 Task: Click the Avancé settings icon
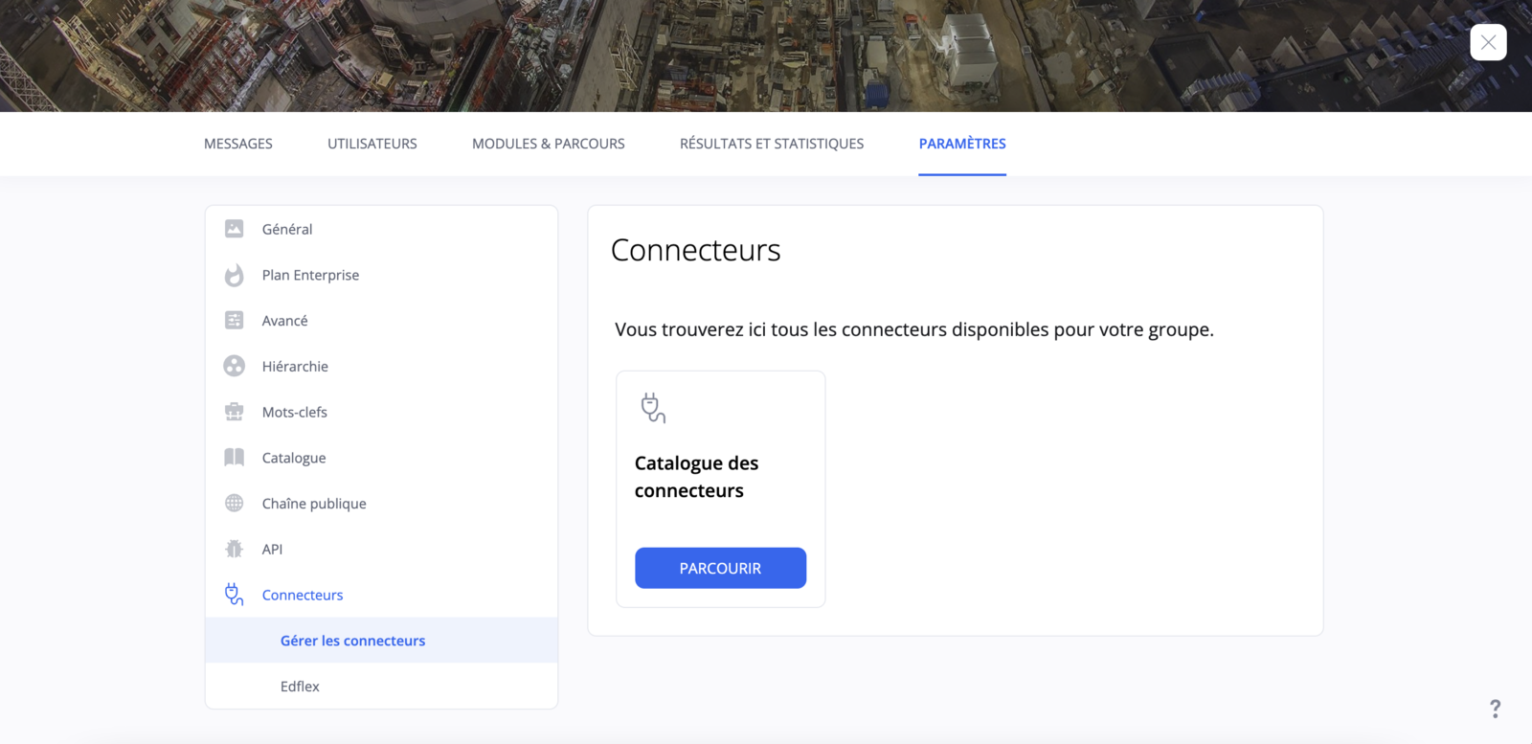coord(234,320)
